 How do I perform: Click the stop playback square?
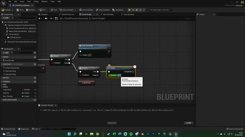pyautogui.click(x=137, y=10)
